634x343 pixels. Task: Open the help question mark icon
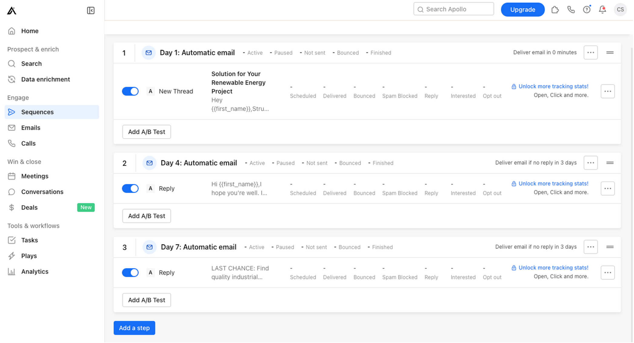pos(587,9)
